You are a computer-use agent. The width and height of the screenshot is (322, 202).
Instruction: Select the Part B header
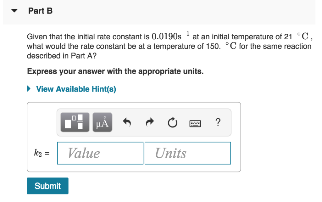(40, 10)
